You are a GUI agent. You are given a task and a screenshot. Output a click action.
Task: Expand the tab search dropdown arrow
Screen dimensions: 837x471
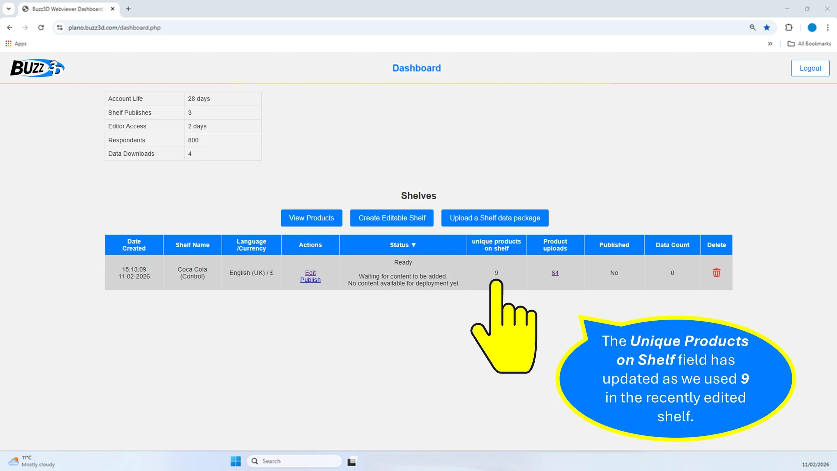tap(9, 9)
